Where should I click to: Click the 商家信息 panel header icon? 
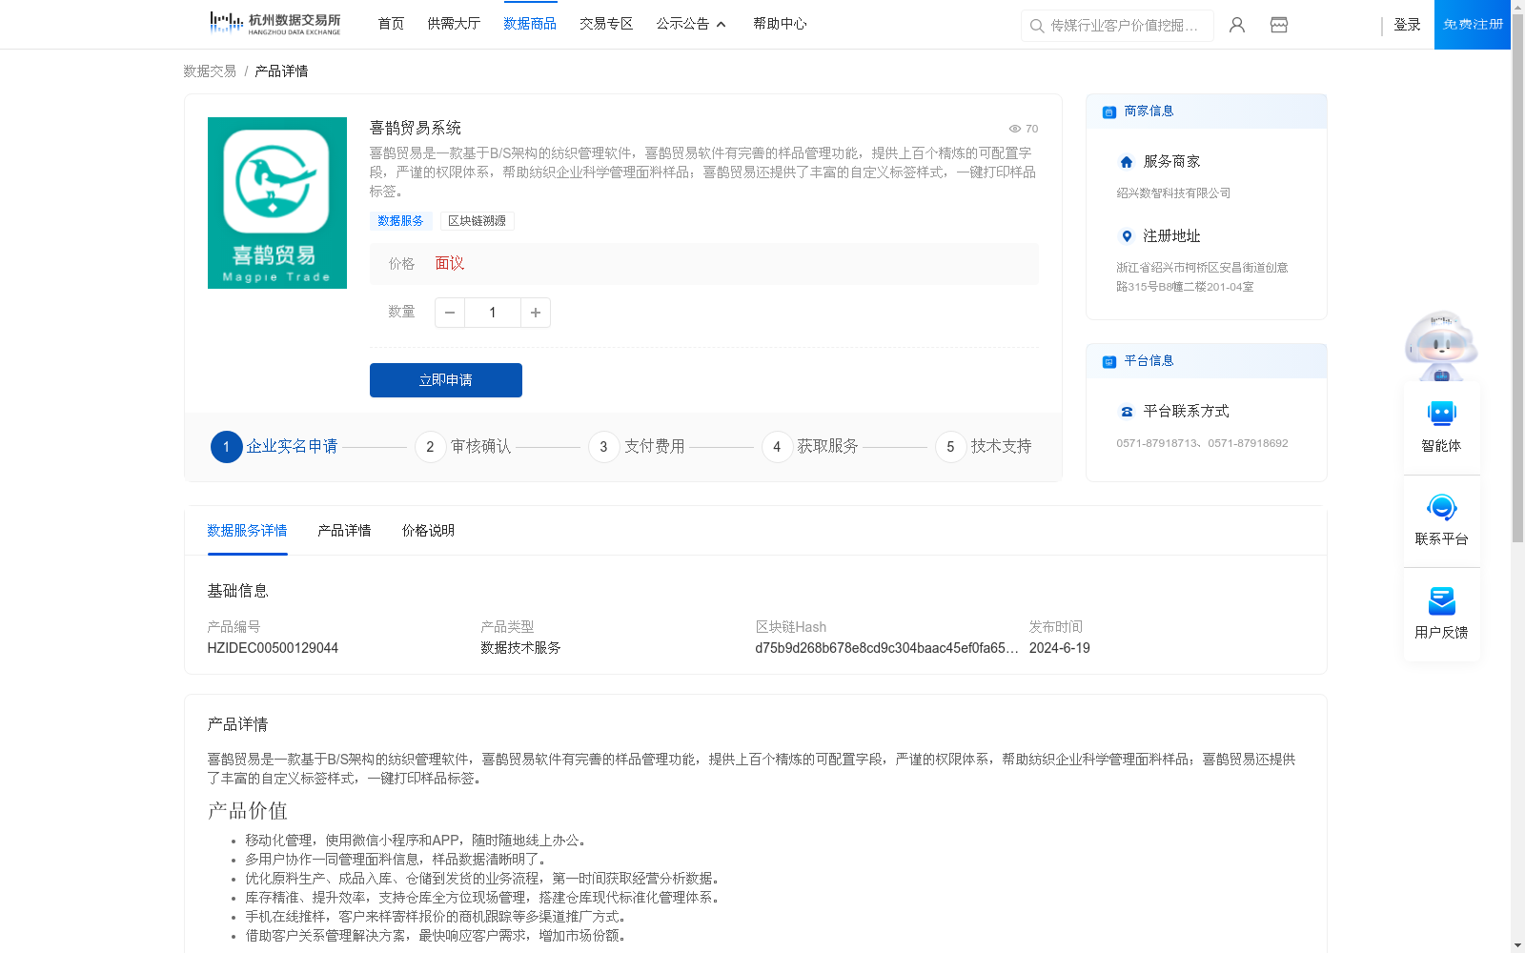(1109, 112)
